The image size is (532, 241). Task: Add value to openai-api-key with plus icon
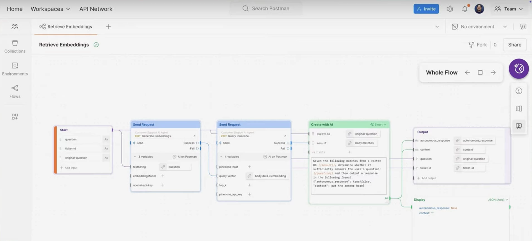(163, 185)
